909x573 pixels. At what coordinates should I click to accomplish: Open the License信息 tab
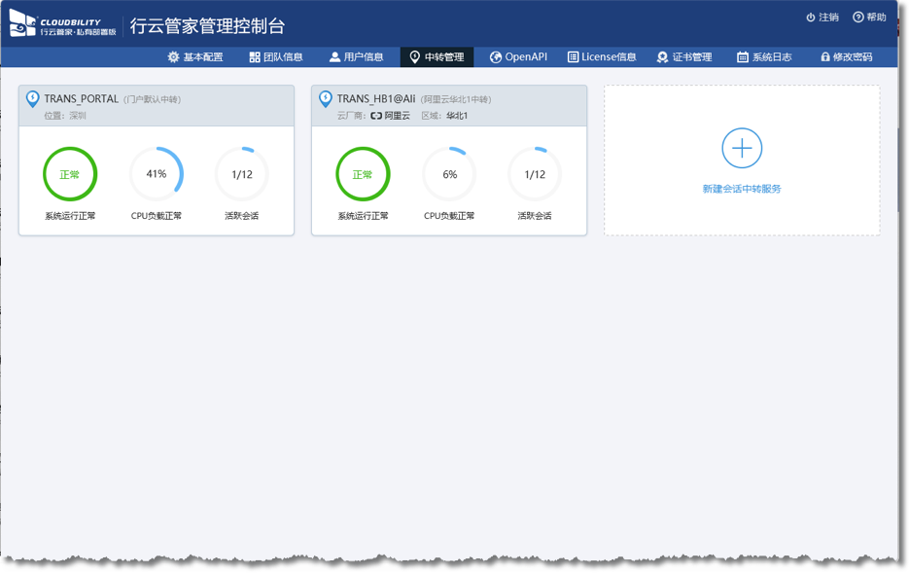pyautogui.click(x=602, y=57)
